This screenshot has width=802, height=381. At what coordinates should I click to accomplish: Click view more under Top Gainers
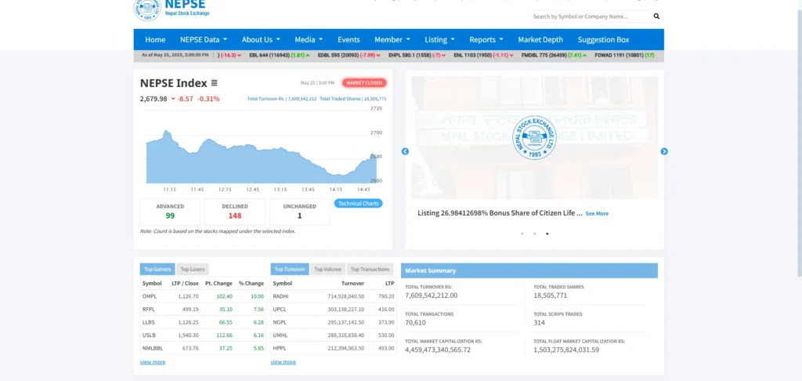(x=153, y=362)
